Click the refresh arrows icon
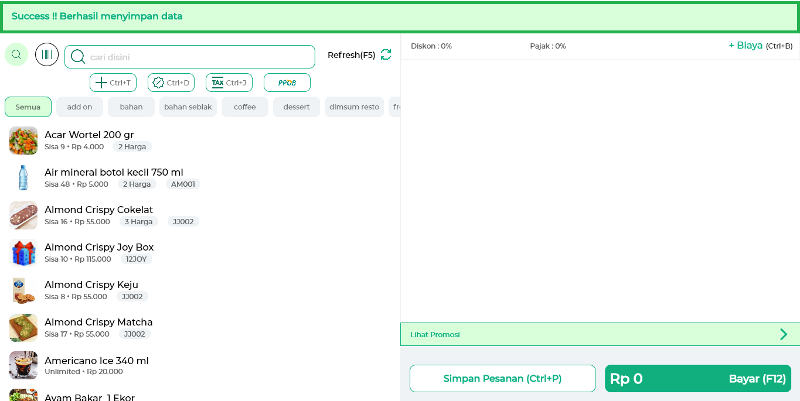800x401 pixels. coord(386,54)
